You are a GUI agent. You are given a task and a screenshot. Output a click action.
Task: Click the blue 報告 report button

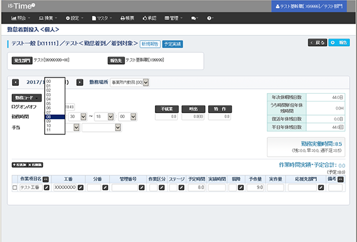(x=339, y=42)
